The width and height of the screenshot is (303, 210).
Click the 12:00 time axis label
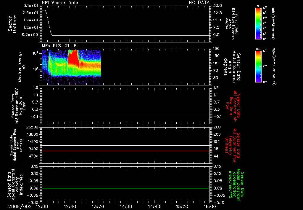pos(42,207)
